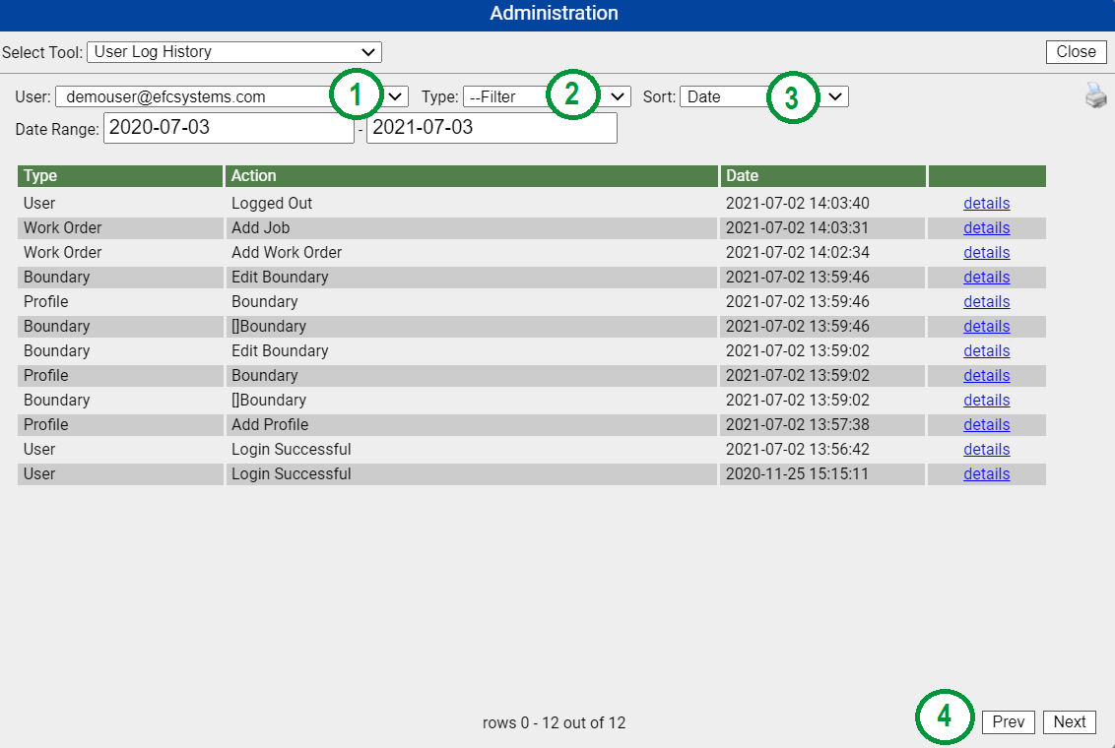Open details for Add Profile entry
The image size is (1115, 748).
pos(986,425)
